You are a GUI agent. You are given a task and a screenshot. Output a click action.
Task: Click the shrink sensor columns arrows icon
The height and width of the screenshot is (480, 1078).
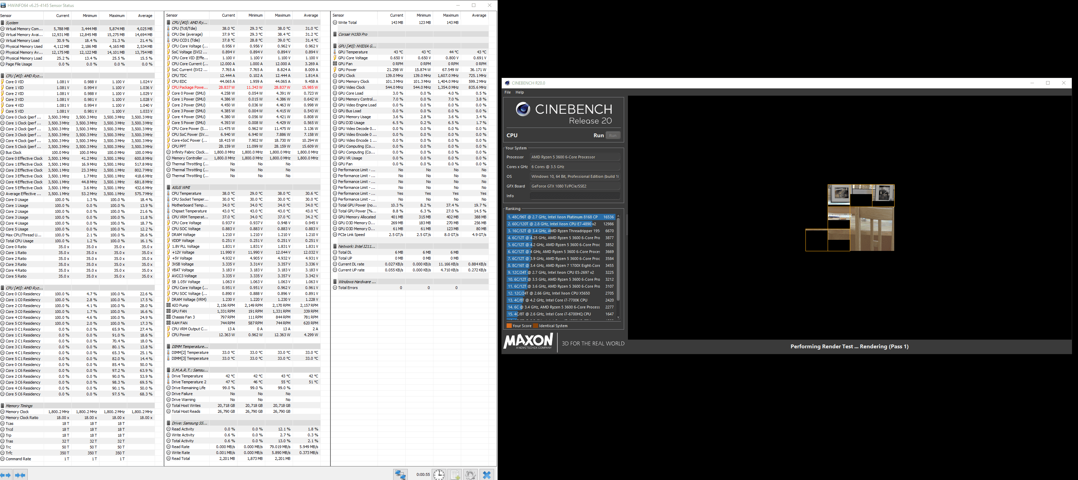(20, 475)
